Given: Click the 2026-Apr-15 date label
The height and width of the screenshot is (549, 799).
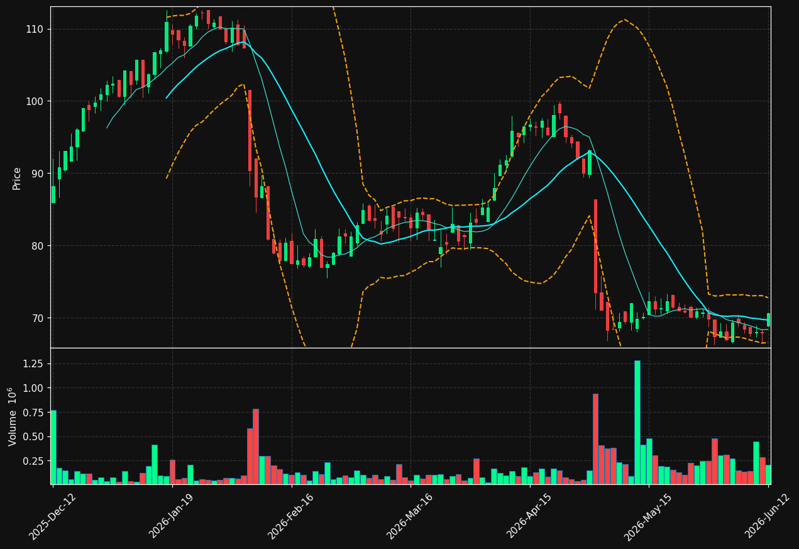Looking at the screenshot, I should tap(529, 516).
